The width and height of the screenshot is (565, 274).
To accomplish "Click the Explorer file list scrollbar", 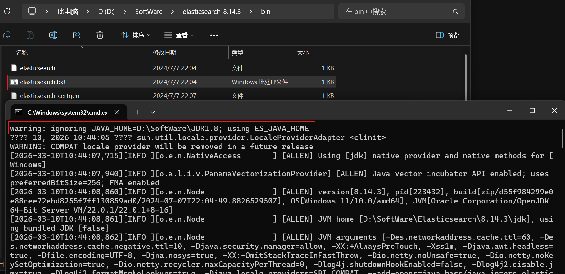I will [466, 78].
